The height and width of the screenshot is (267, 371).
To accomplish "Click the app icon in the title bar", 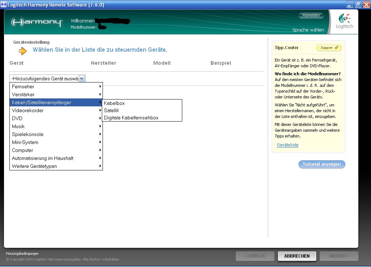I will 4,4.
